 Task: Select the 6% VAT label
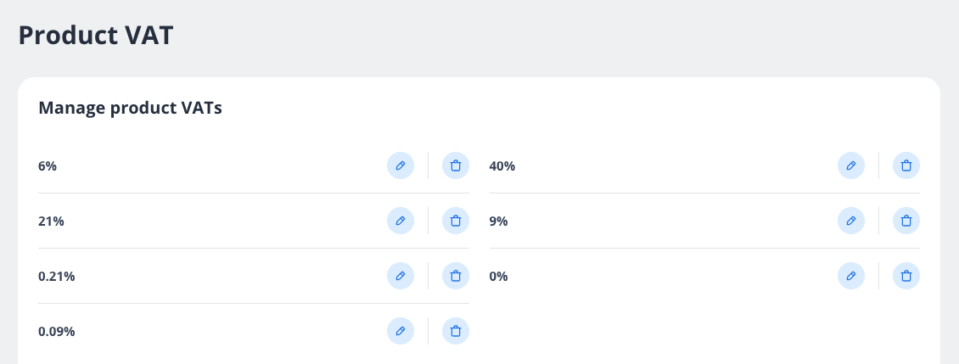(48, 166)
